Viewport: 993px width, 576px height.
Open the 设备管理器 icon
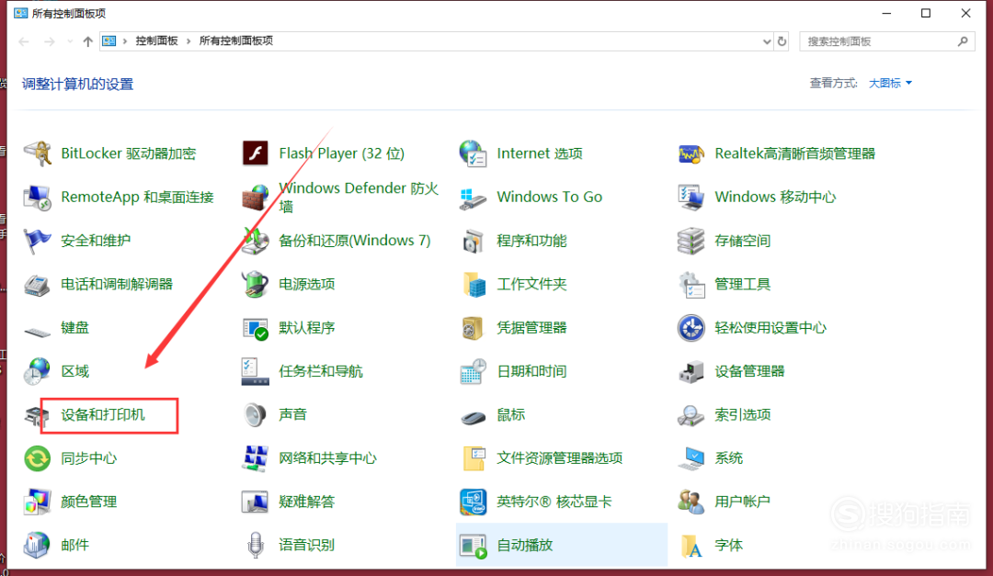point(691,371)
